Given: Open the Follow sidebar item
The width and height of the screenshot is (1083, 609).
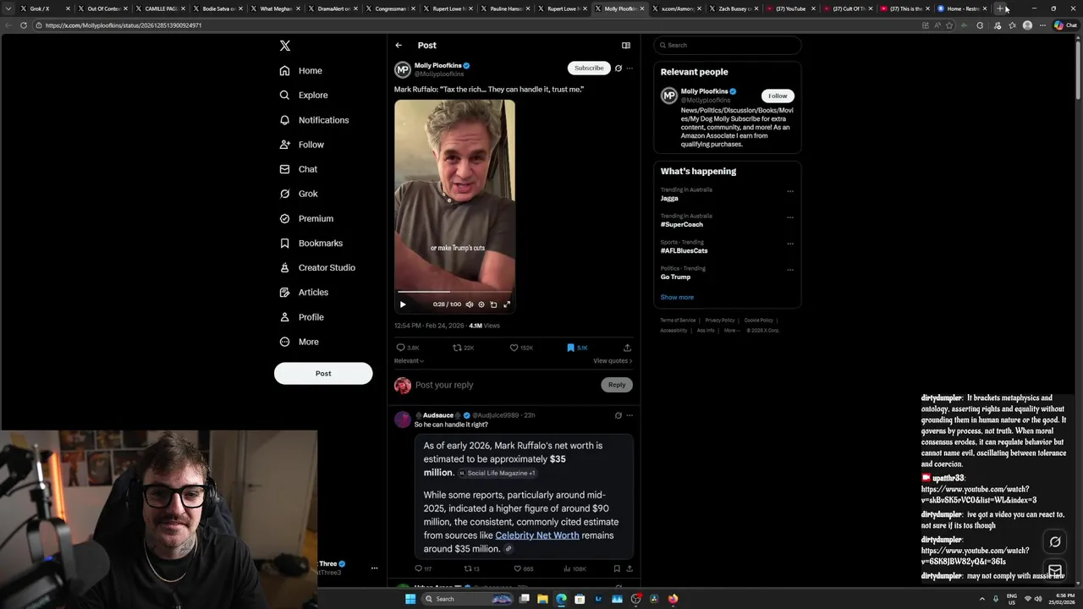Looking at the screenshot, I should (x=302, y=145).
